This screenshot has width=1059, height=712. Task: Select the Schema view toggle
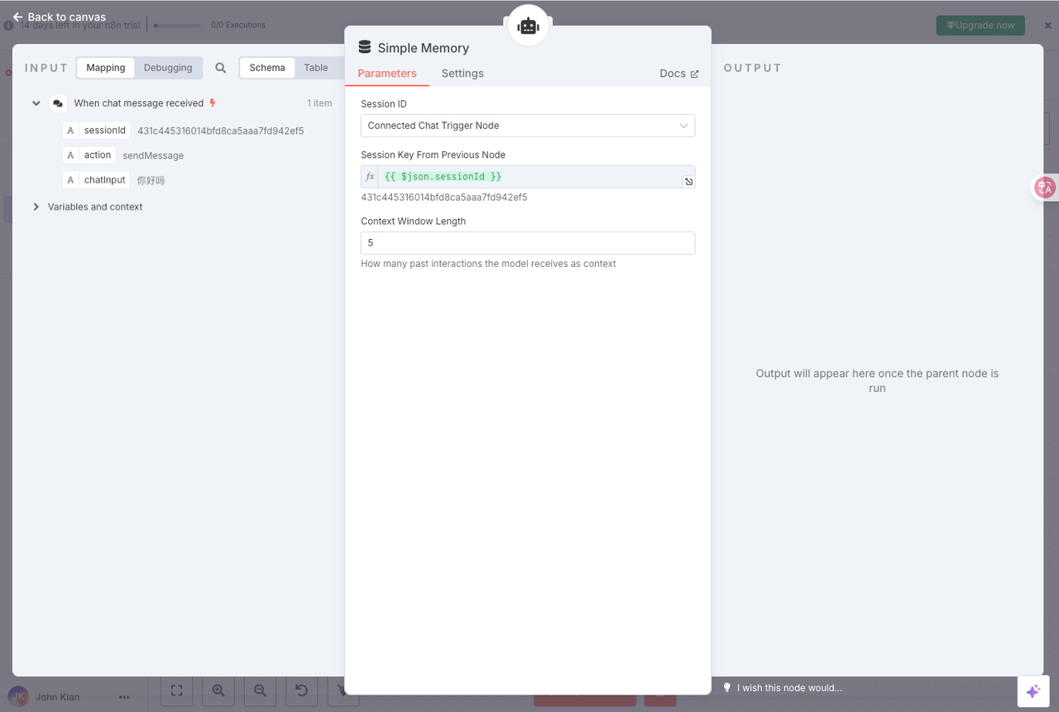click(x=267, y=68)
